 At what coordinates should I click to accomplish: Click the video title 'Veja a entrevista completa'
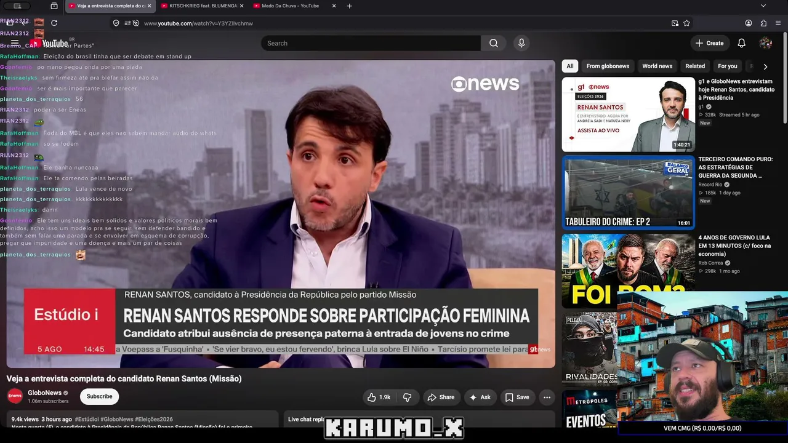point(124,378)
